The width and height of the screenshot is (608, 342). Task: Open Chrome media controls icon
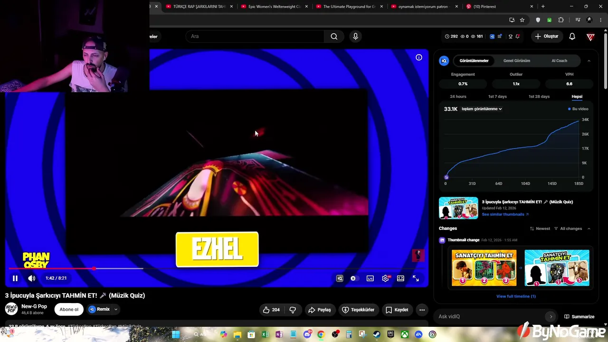pos(578,20)
